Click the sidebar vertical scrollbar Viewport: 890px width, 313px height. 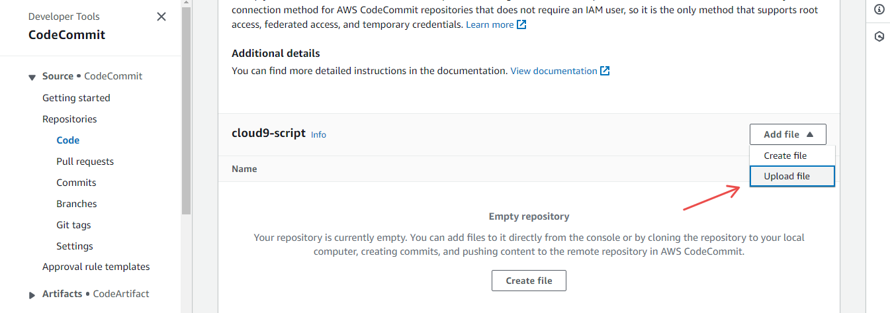coord(186,112)
